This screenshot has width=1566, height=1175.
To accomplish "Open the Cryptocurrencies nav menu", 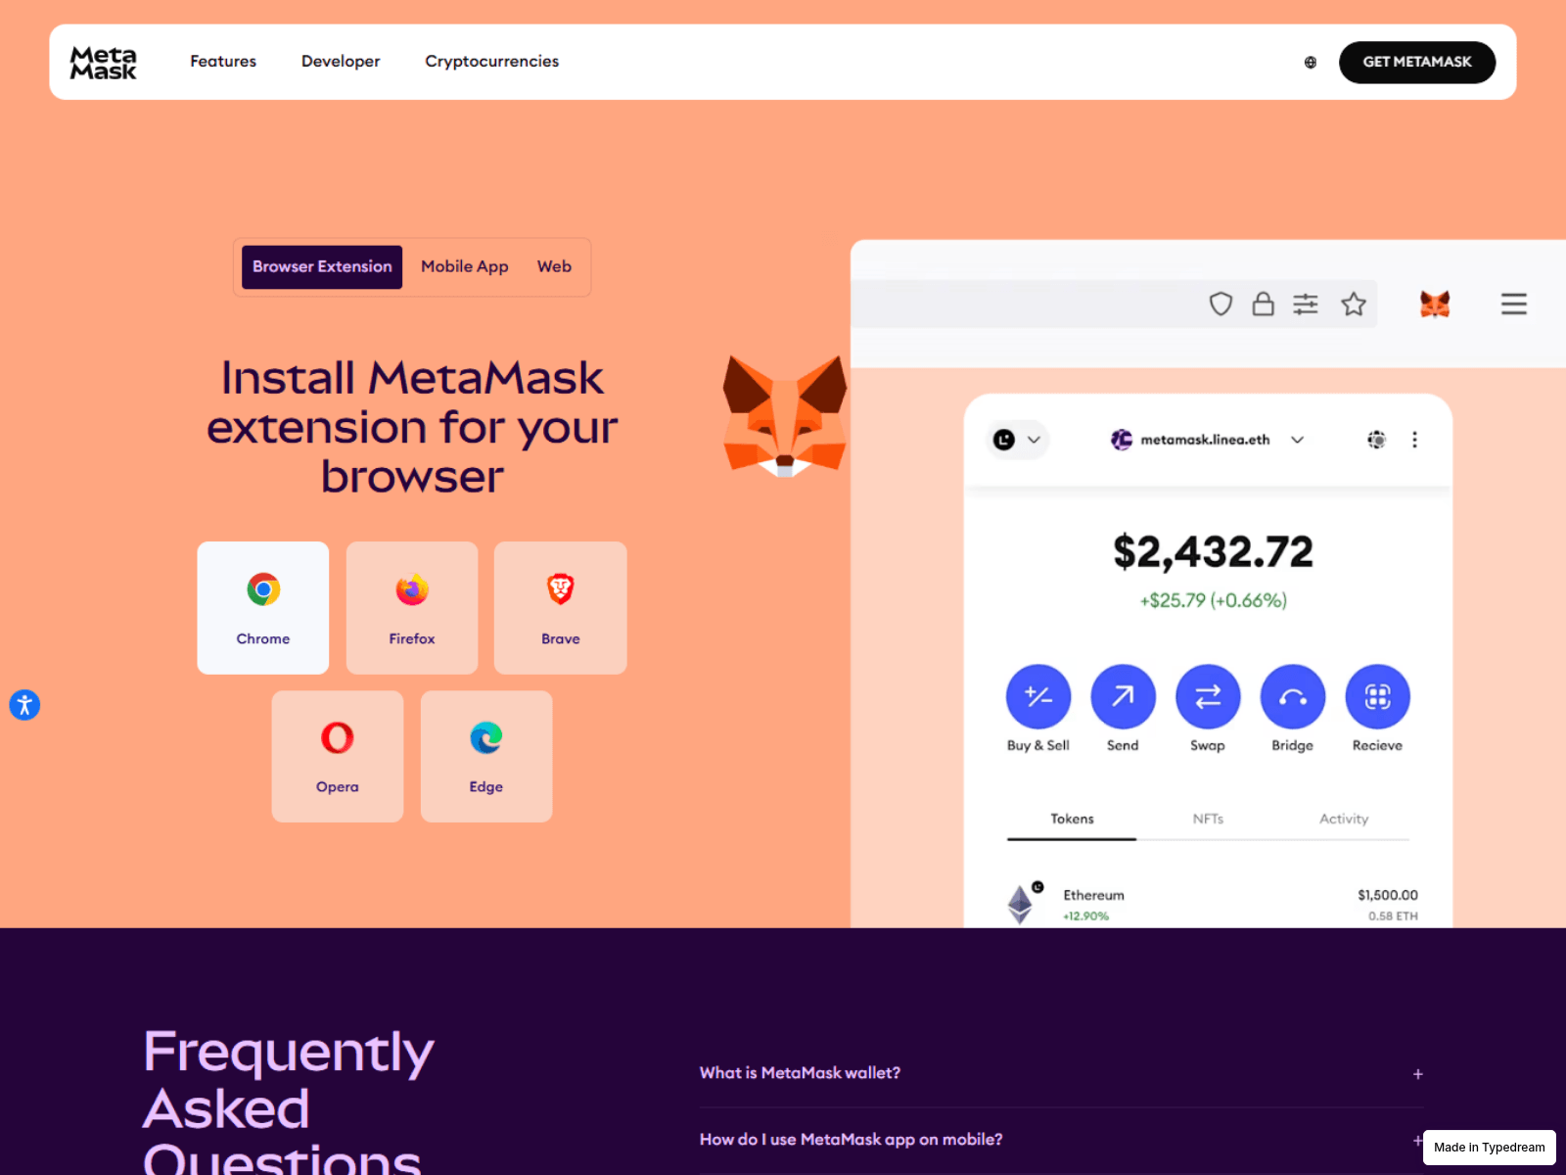I will [x=492, y=62].
